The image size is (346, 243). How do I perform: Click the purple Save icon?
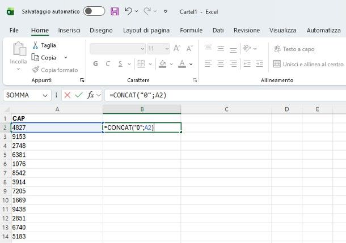coord(115,11)
